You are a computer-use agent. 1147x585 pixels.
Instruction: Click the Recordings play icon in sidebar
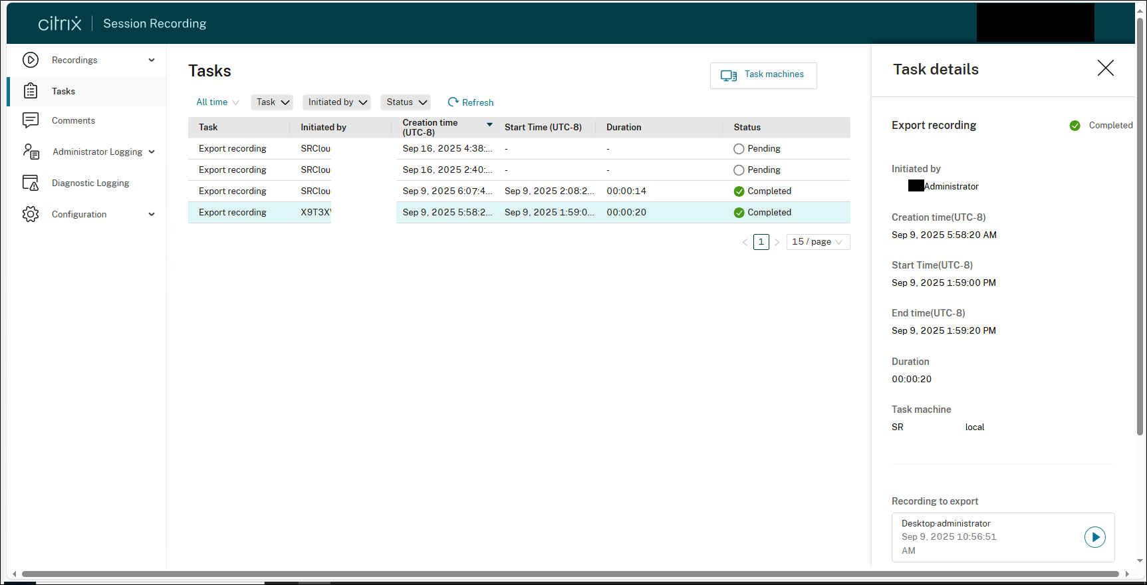pyautogui.click(x=31, y=60)
